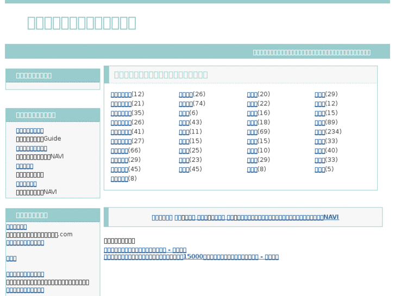The height and width of the screenshot is (296, 395).
Task: Open the category link followed by (35)
Action: tap(121, 113)
